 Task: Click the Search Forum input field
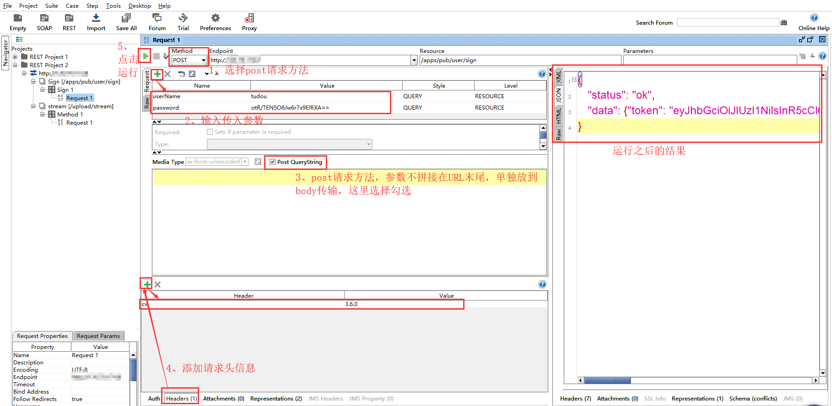pyautogui.click(x=727, y=22)
